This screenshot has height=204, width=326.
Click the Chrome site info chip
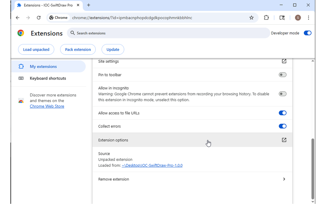59,18
